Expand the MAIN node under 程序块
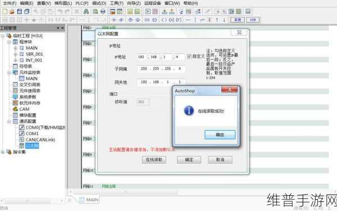 pos(15,48)
